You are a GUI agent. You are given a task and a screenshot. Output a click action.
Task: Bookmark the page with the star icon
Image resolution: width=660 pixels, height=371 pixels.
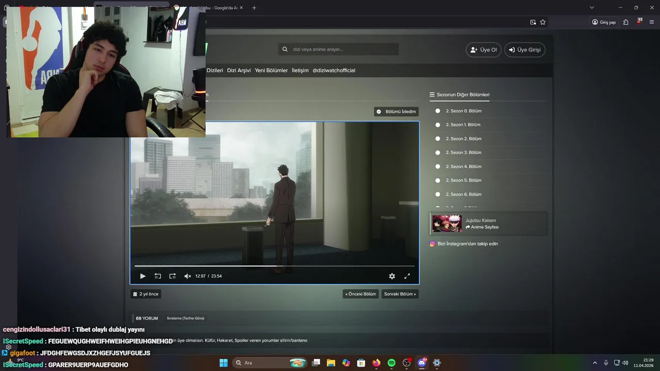point(543,22)
